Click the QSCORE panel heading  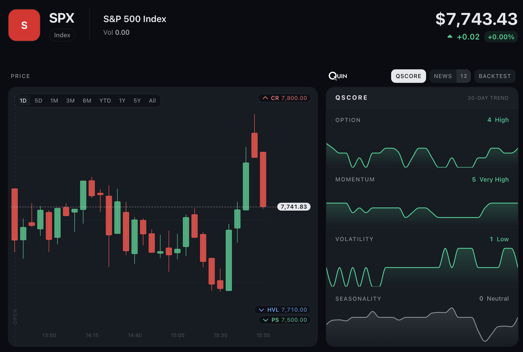pos(351,97)
